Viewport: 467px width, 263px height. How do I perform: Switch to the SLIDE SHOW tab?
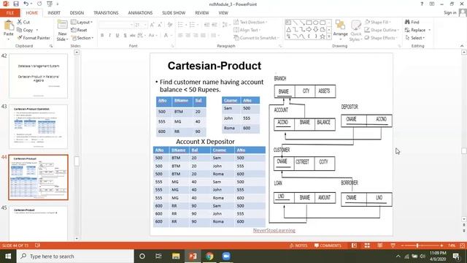174,13
